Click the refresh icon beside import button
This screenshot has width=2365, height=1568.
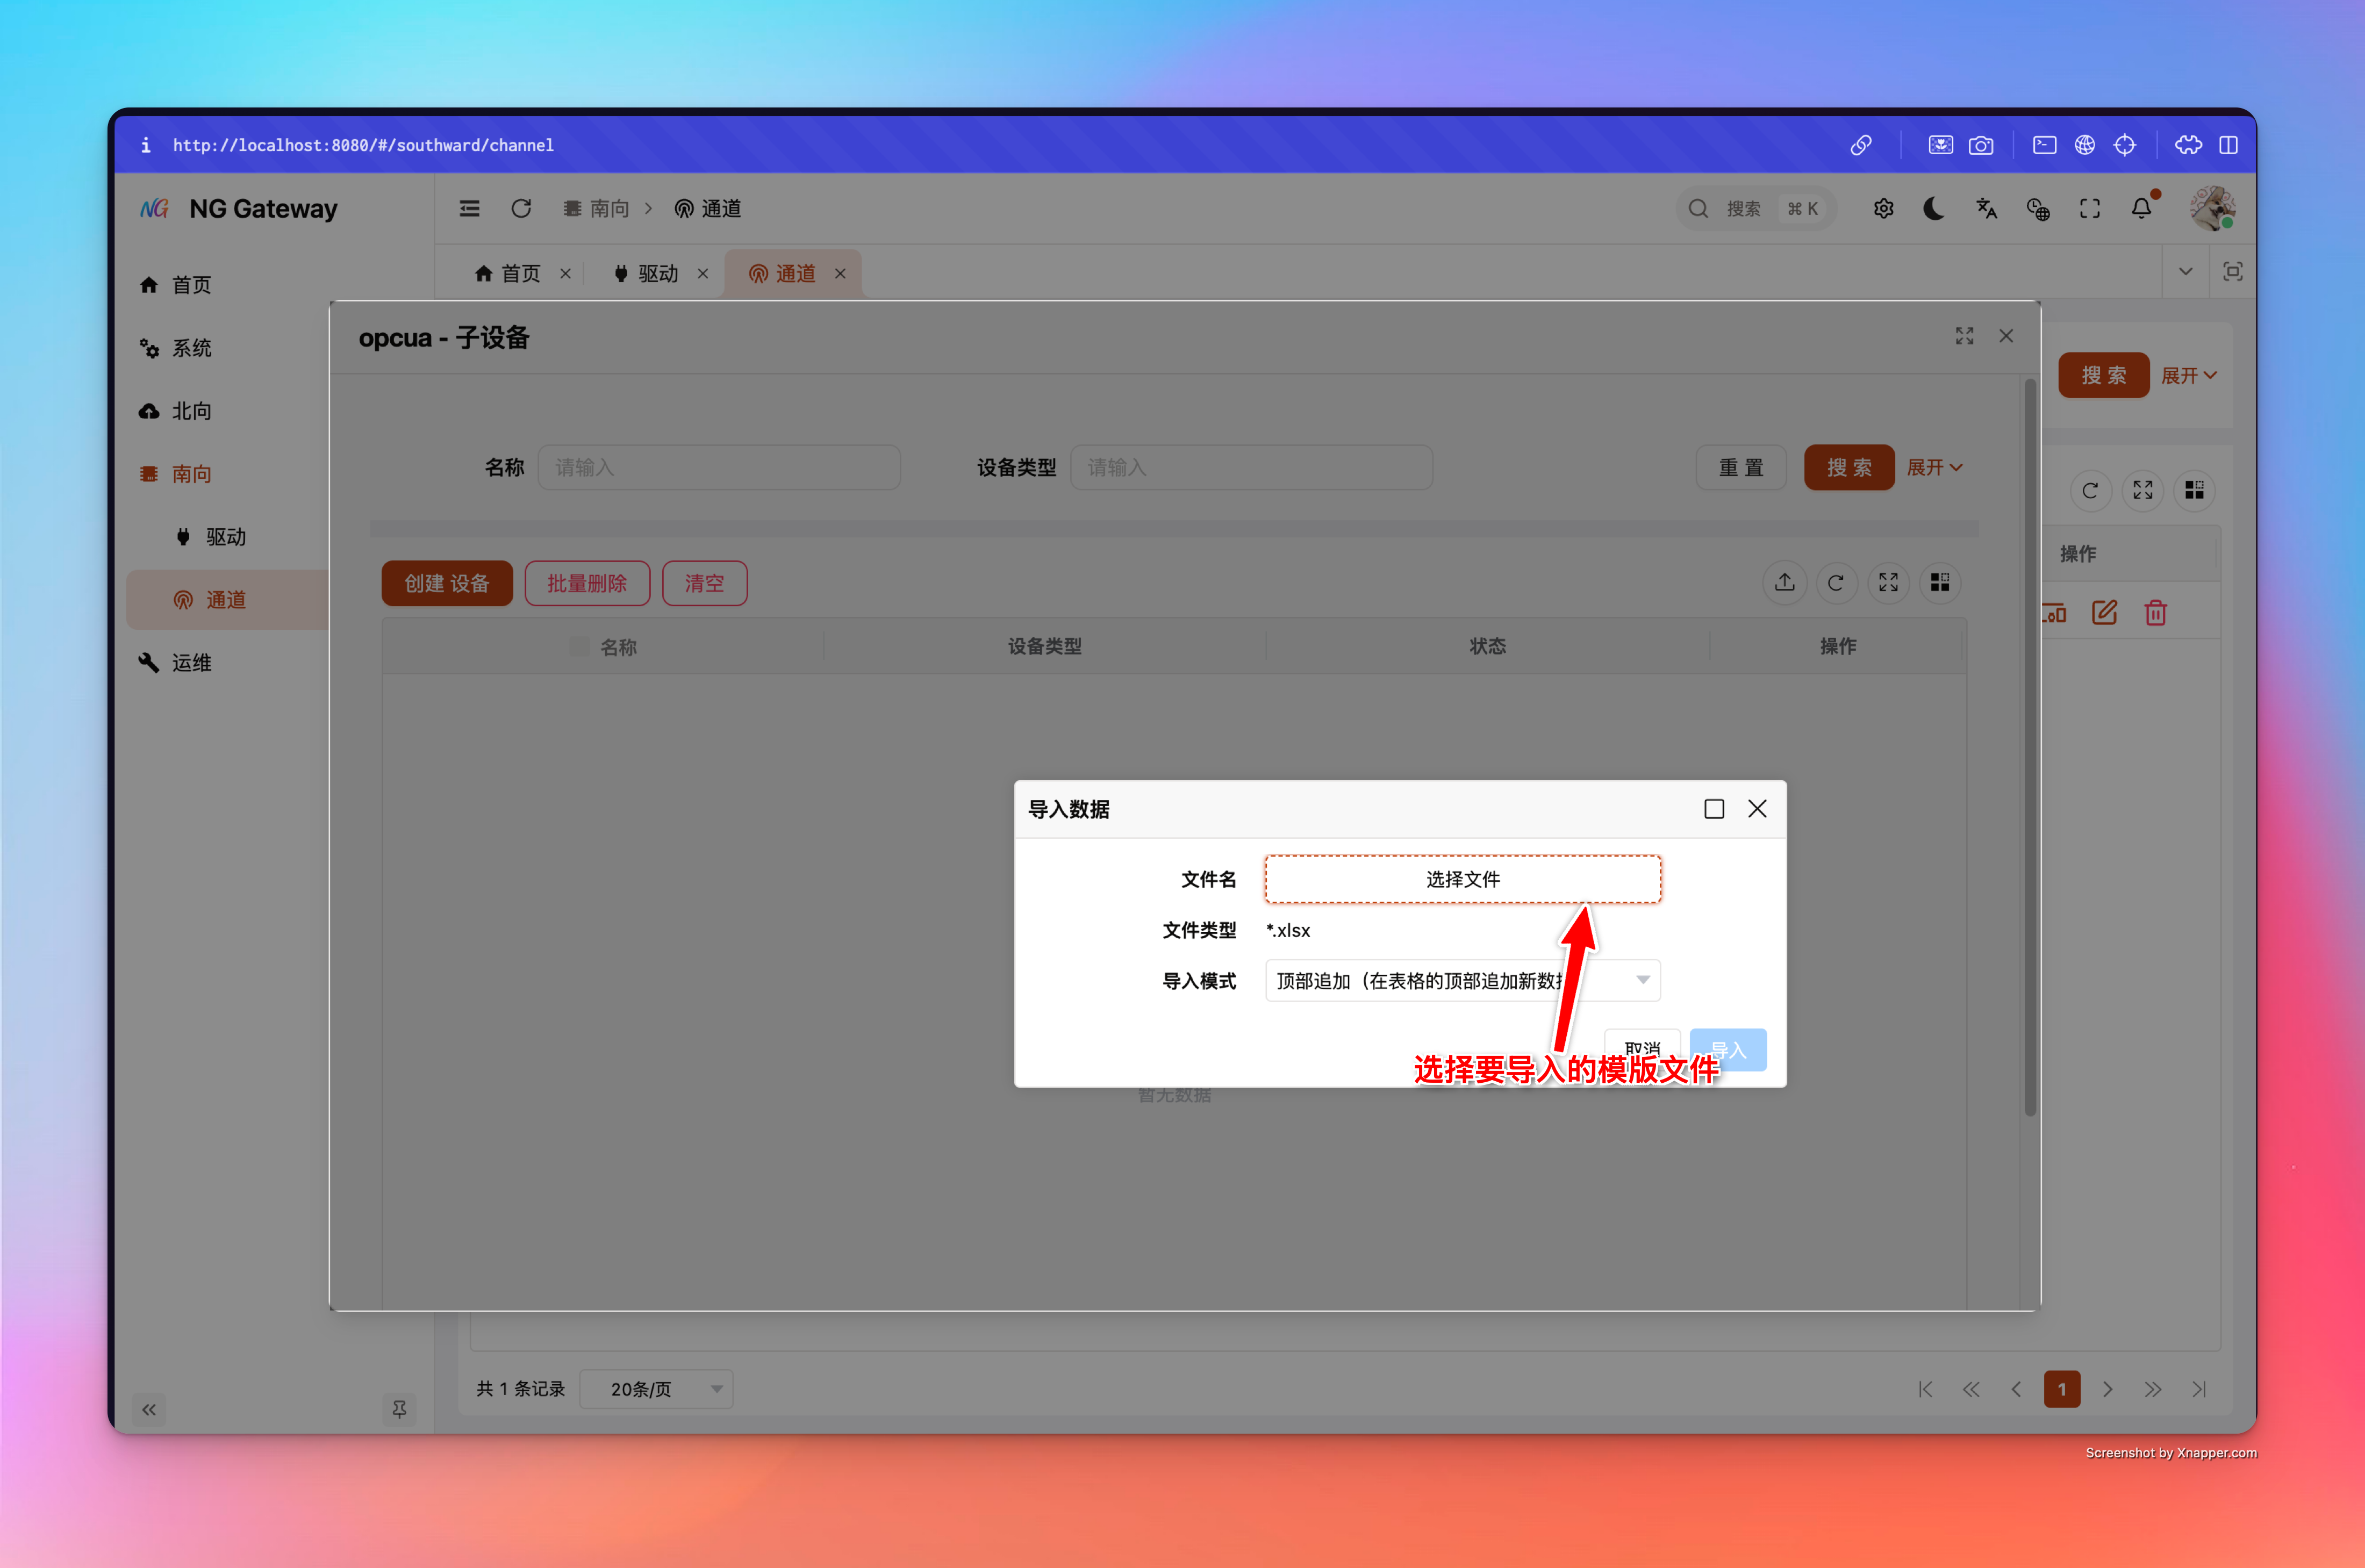tap(1836, 583)
